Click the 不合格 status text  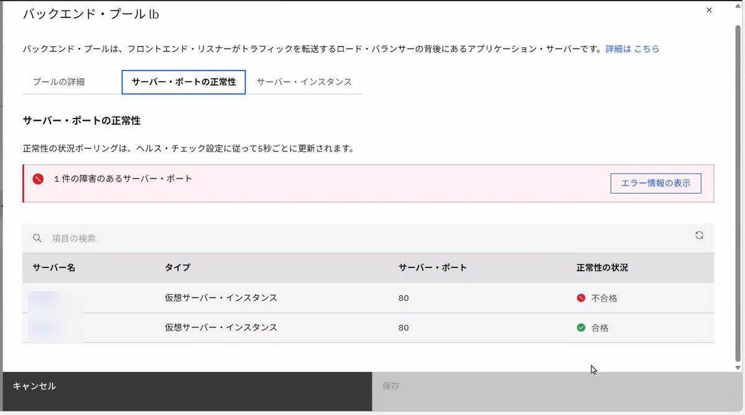coord(604,298)
